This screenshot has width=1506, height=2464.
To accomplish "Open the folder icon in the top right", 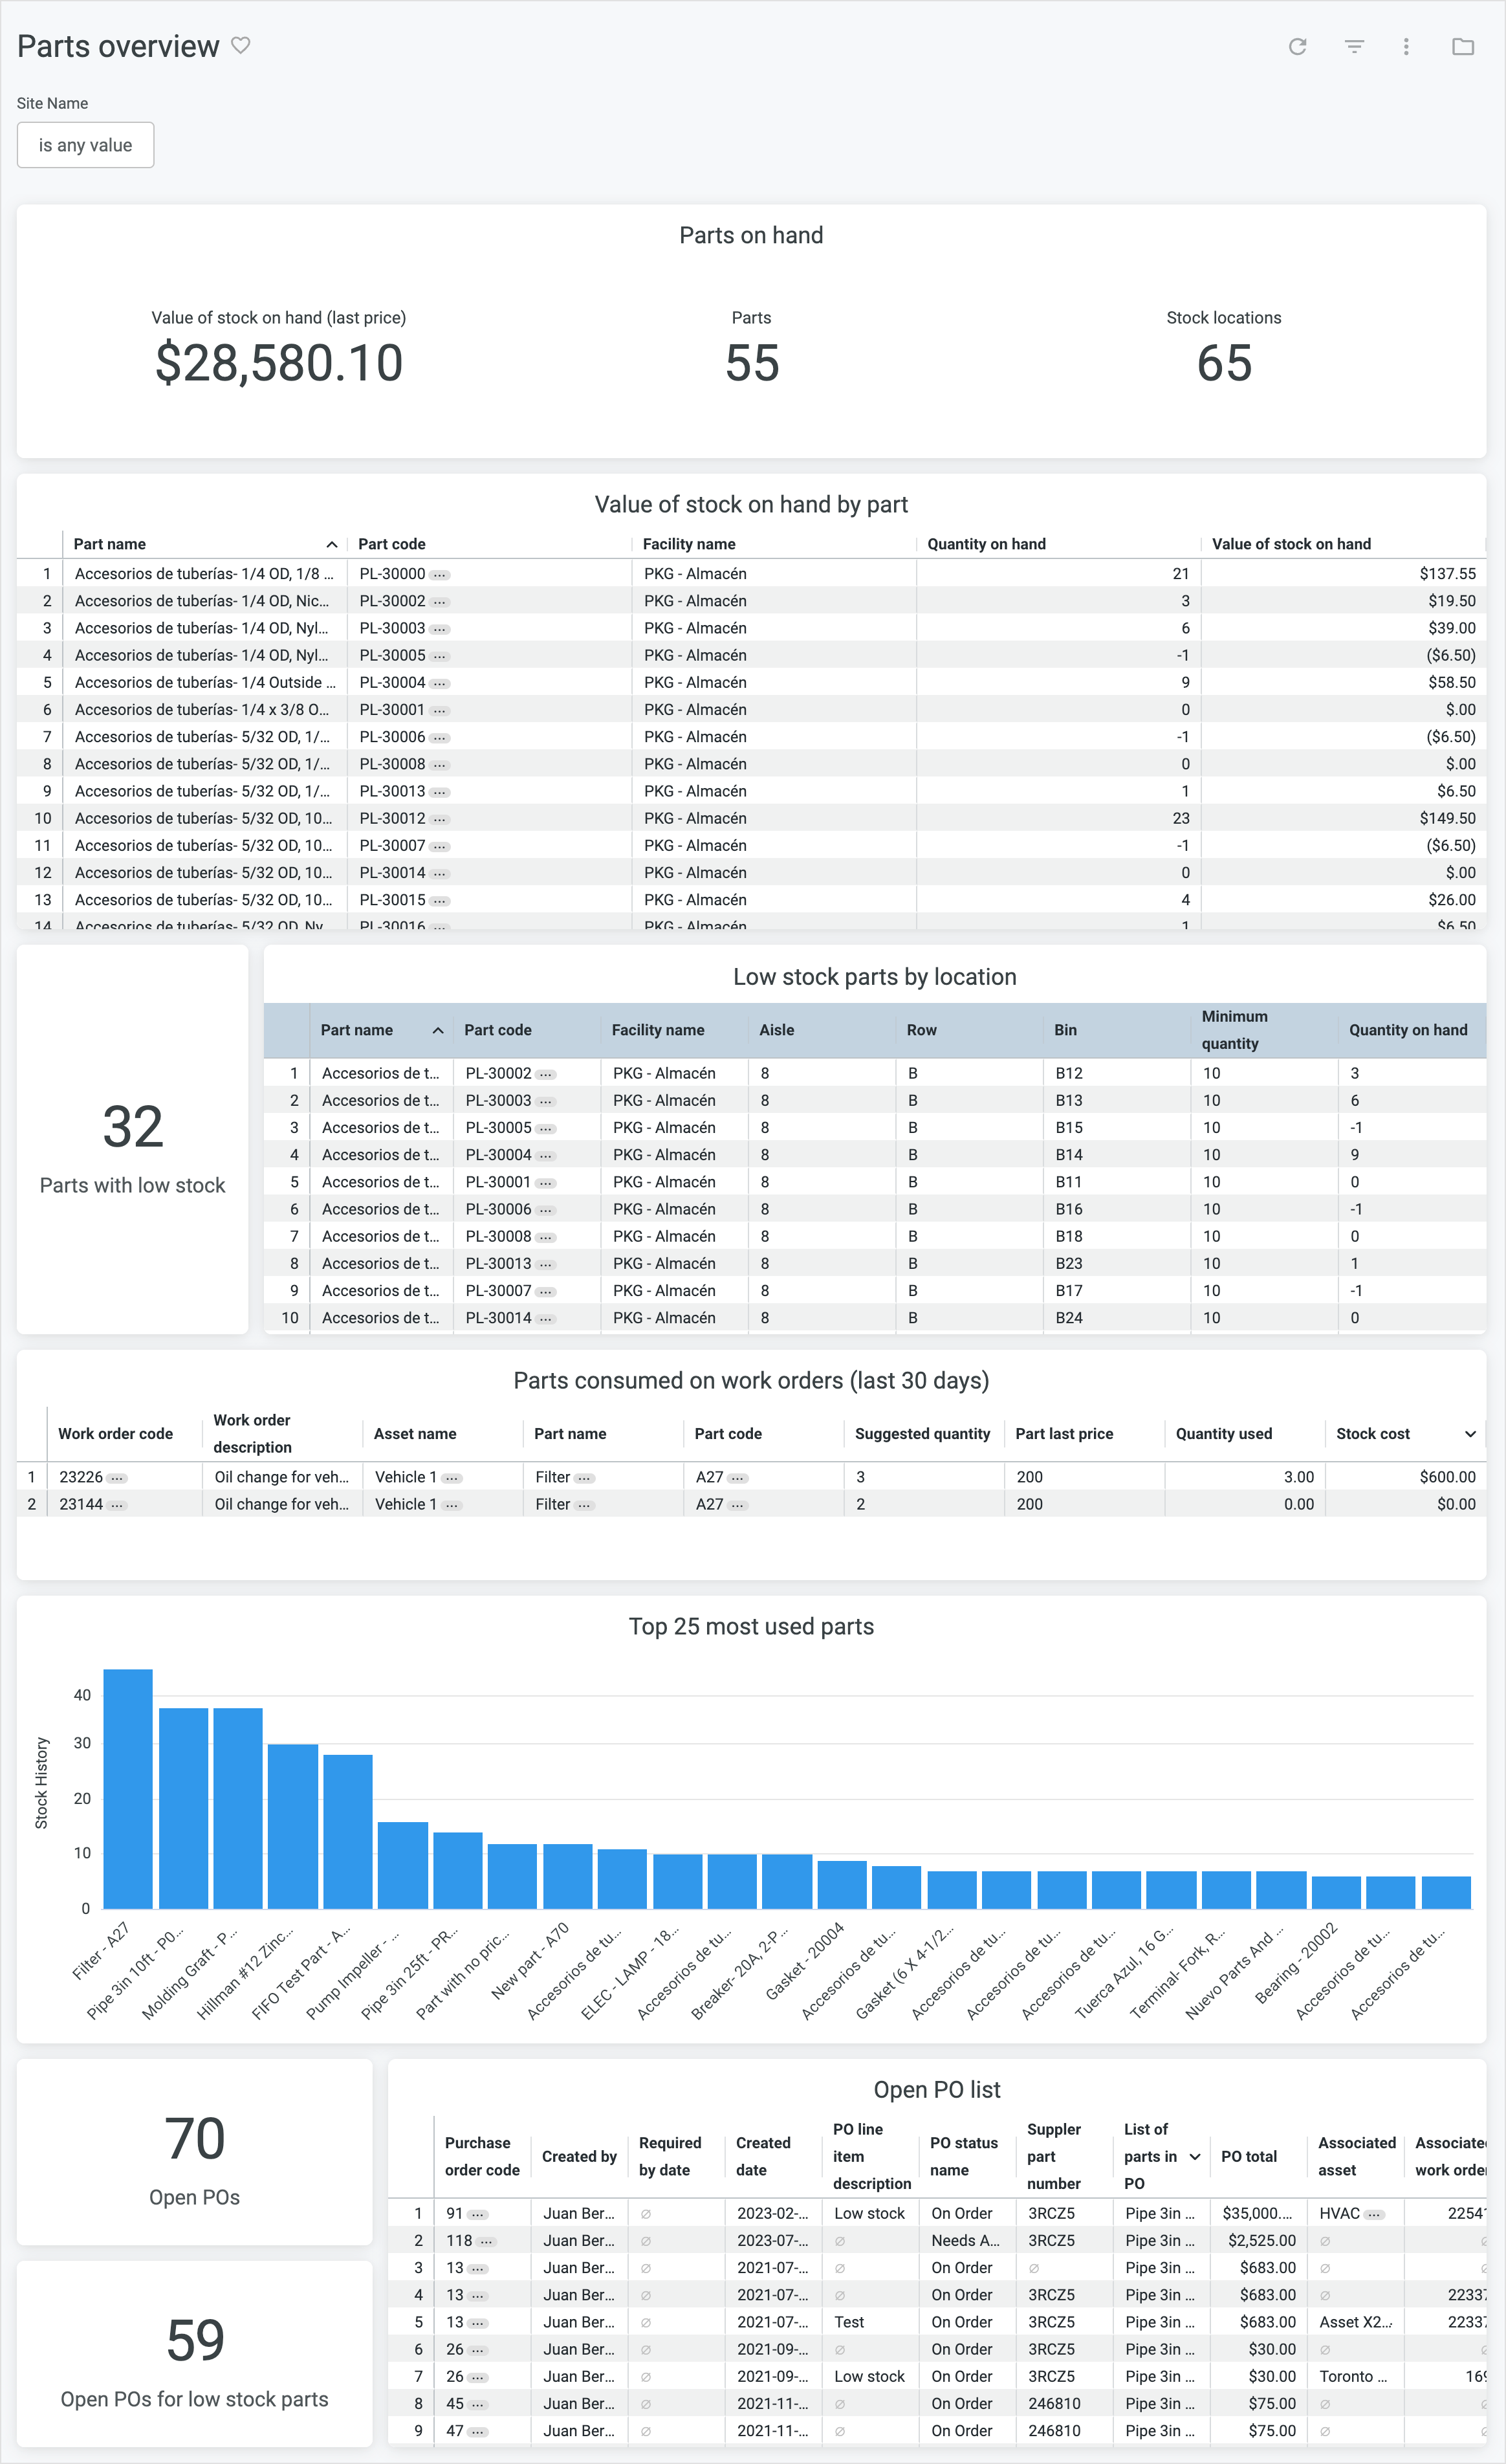I will (x=1463, y=46).
